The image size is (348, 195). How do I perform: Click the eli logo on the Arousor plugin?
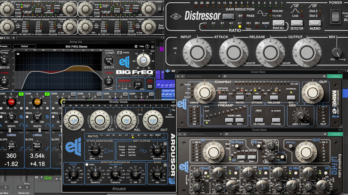click(x=74, y=149)
